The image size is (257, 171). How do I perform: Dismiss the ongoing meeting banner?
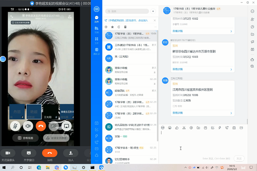(x=155, y=21)
